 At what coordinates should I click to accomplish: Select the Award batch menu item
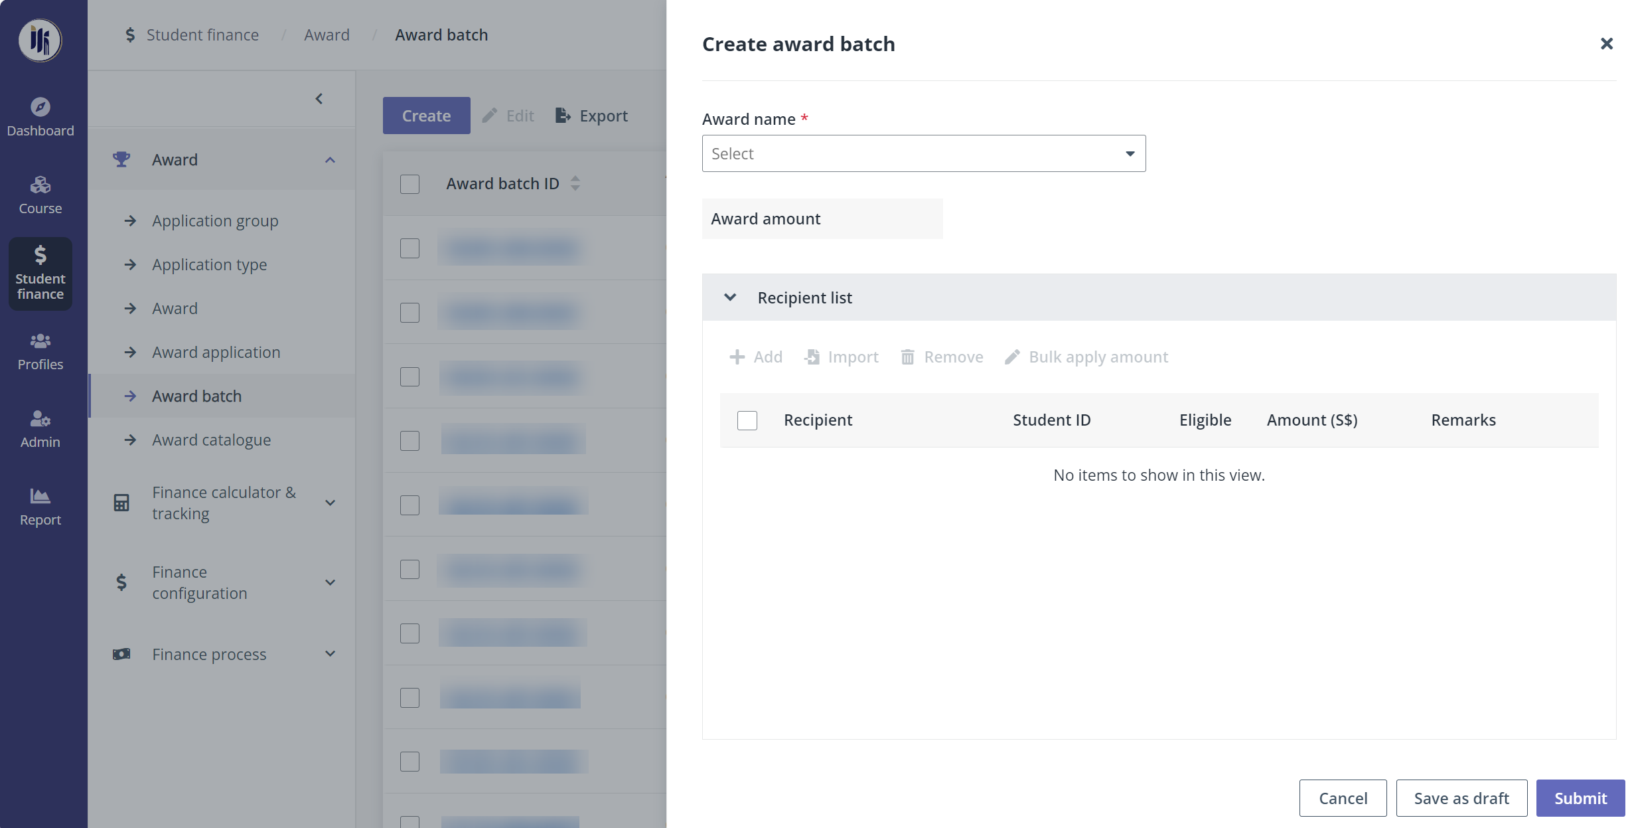coord(222,396)
